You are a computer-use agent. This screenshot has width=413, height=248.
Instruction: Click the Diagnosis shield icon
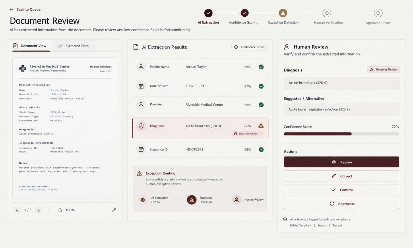click(x=141, y=126)
